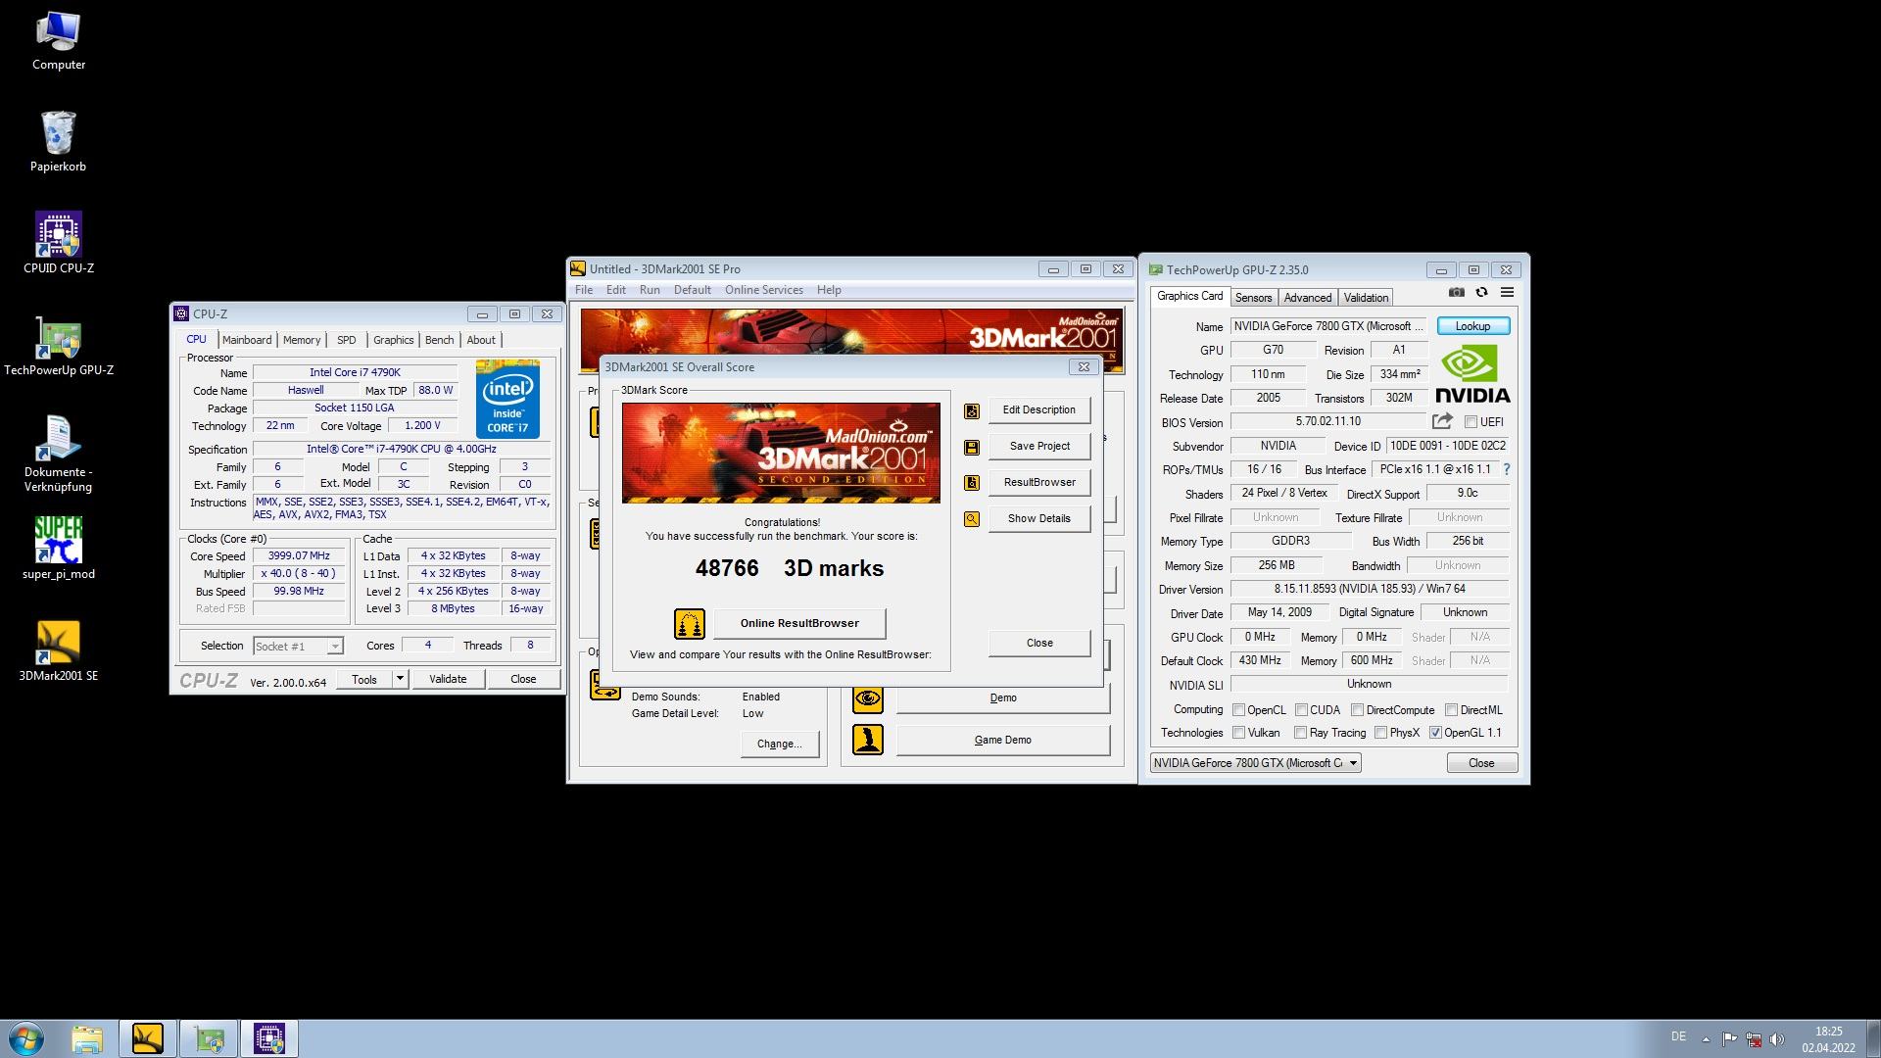The height and width of the screenshot is (1058, 1881).
Task: Switch to CPU-Z taskbar button
Action: click(269, 1038)
